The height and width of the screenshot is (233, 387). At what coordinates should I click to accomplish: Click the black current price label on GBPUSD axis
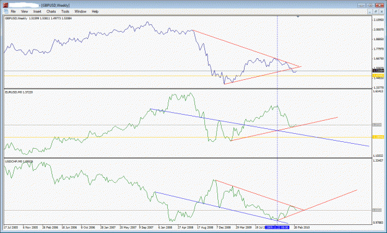click(378, 71)
